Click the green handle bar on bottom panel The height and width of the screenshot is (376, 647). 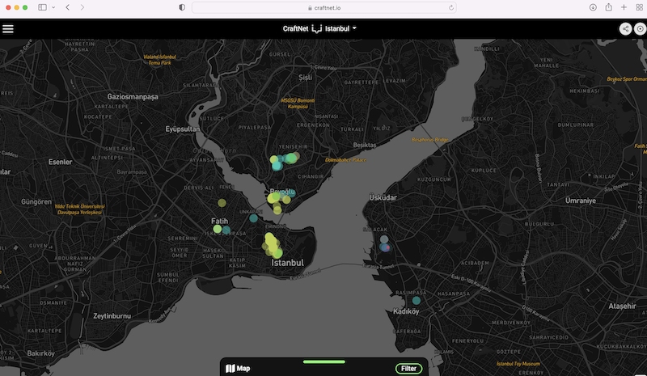pos(324,362)
